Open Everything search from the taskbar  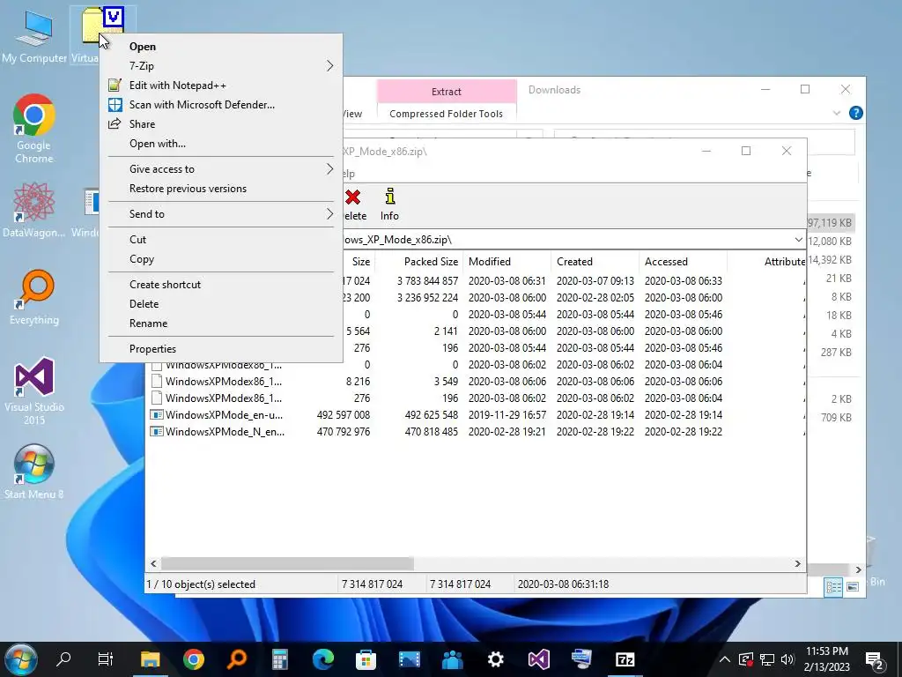(237, 659)
